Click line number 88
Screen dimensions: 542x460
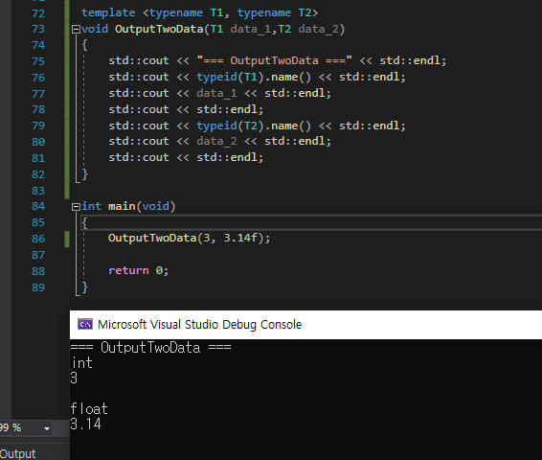[x=38, y=271]
